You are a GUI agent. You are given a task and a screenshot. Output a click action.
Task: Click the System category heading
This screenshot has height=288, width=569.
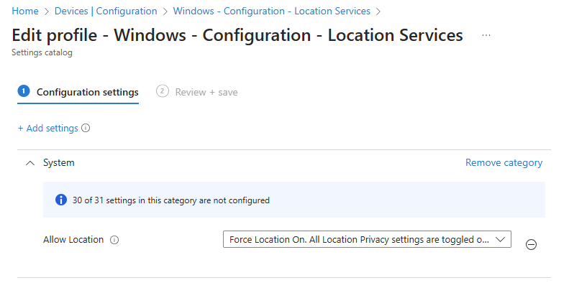click(59, 163)
